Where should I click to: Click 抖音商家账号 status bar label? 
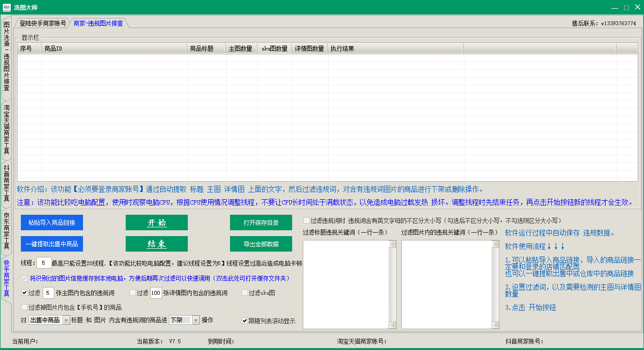point(524,341)
